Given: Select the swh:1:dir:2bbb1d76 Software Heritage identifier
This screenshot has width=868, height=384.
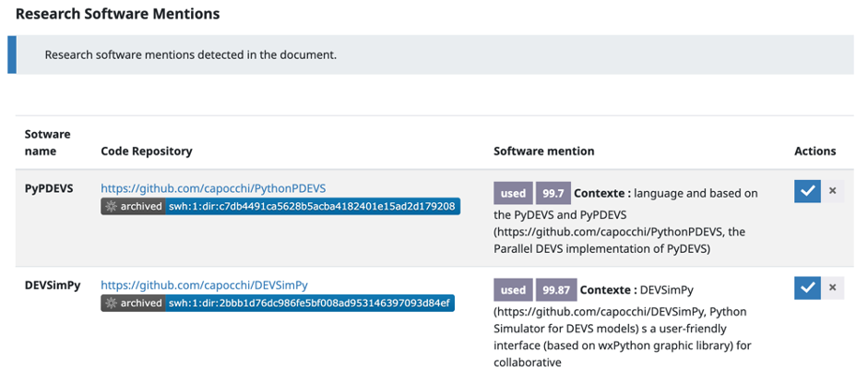Looking at the screenshot, I should point(309,303).
